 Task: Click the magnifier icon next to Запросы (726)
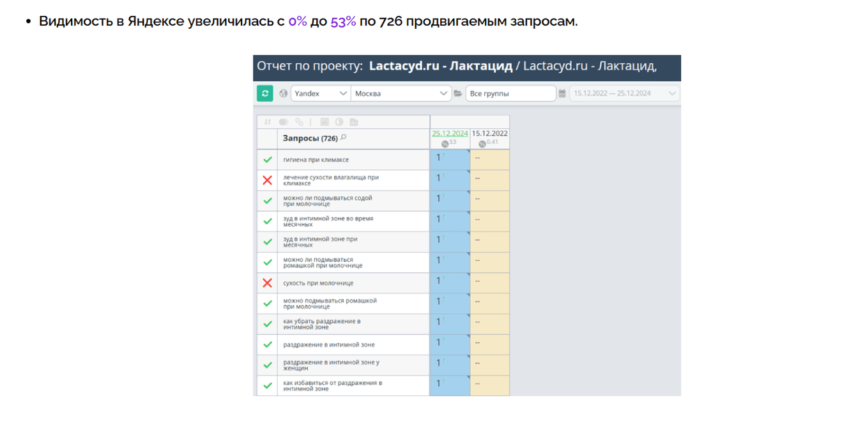click(344, 137)
